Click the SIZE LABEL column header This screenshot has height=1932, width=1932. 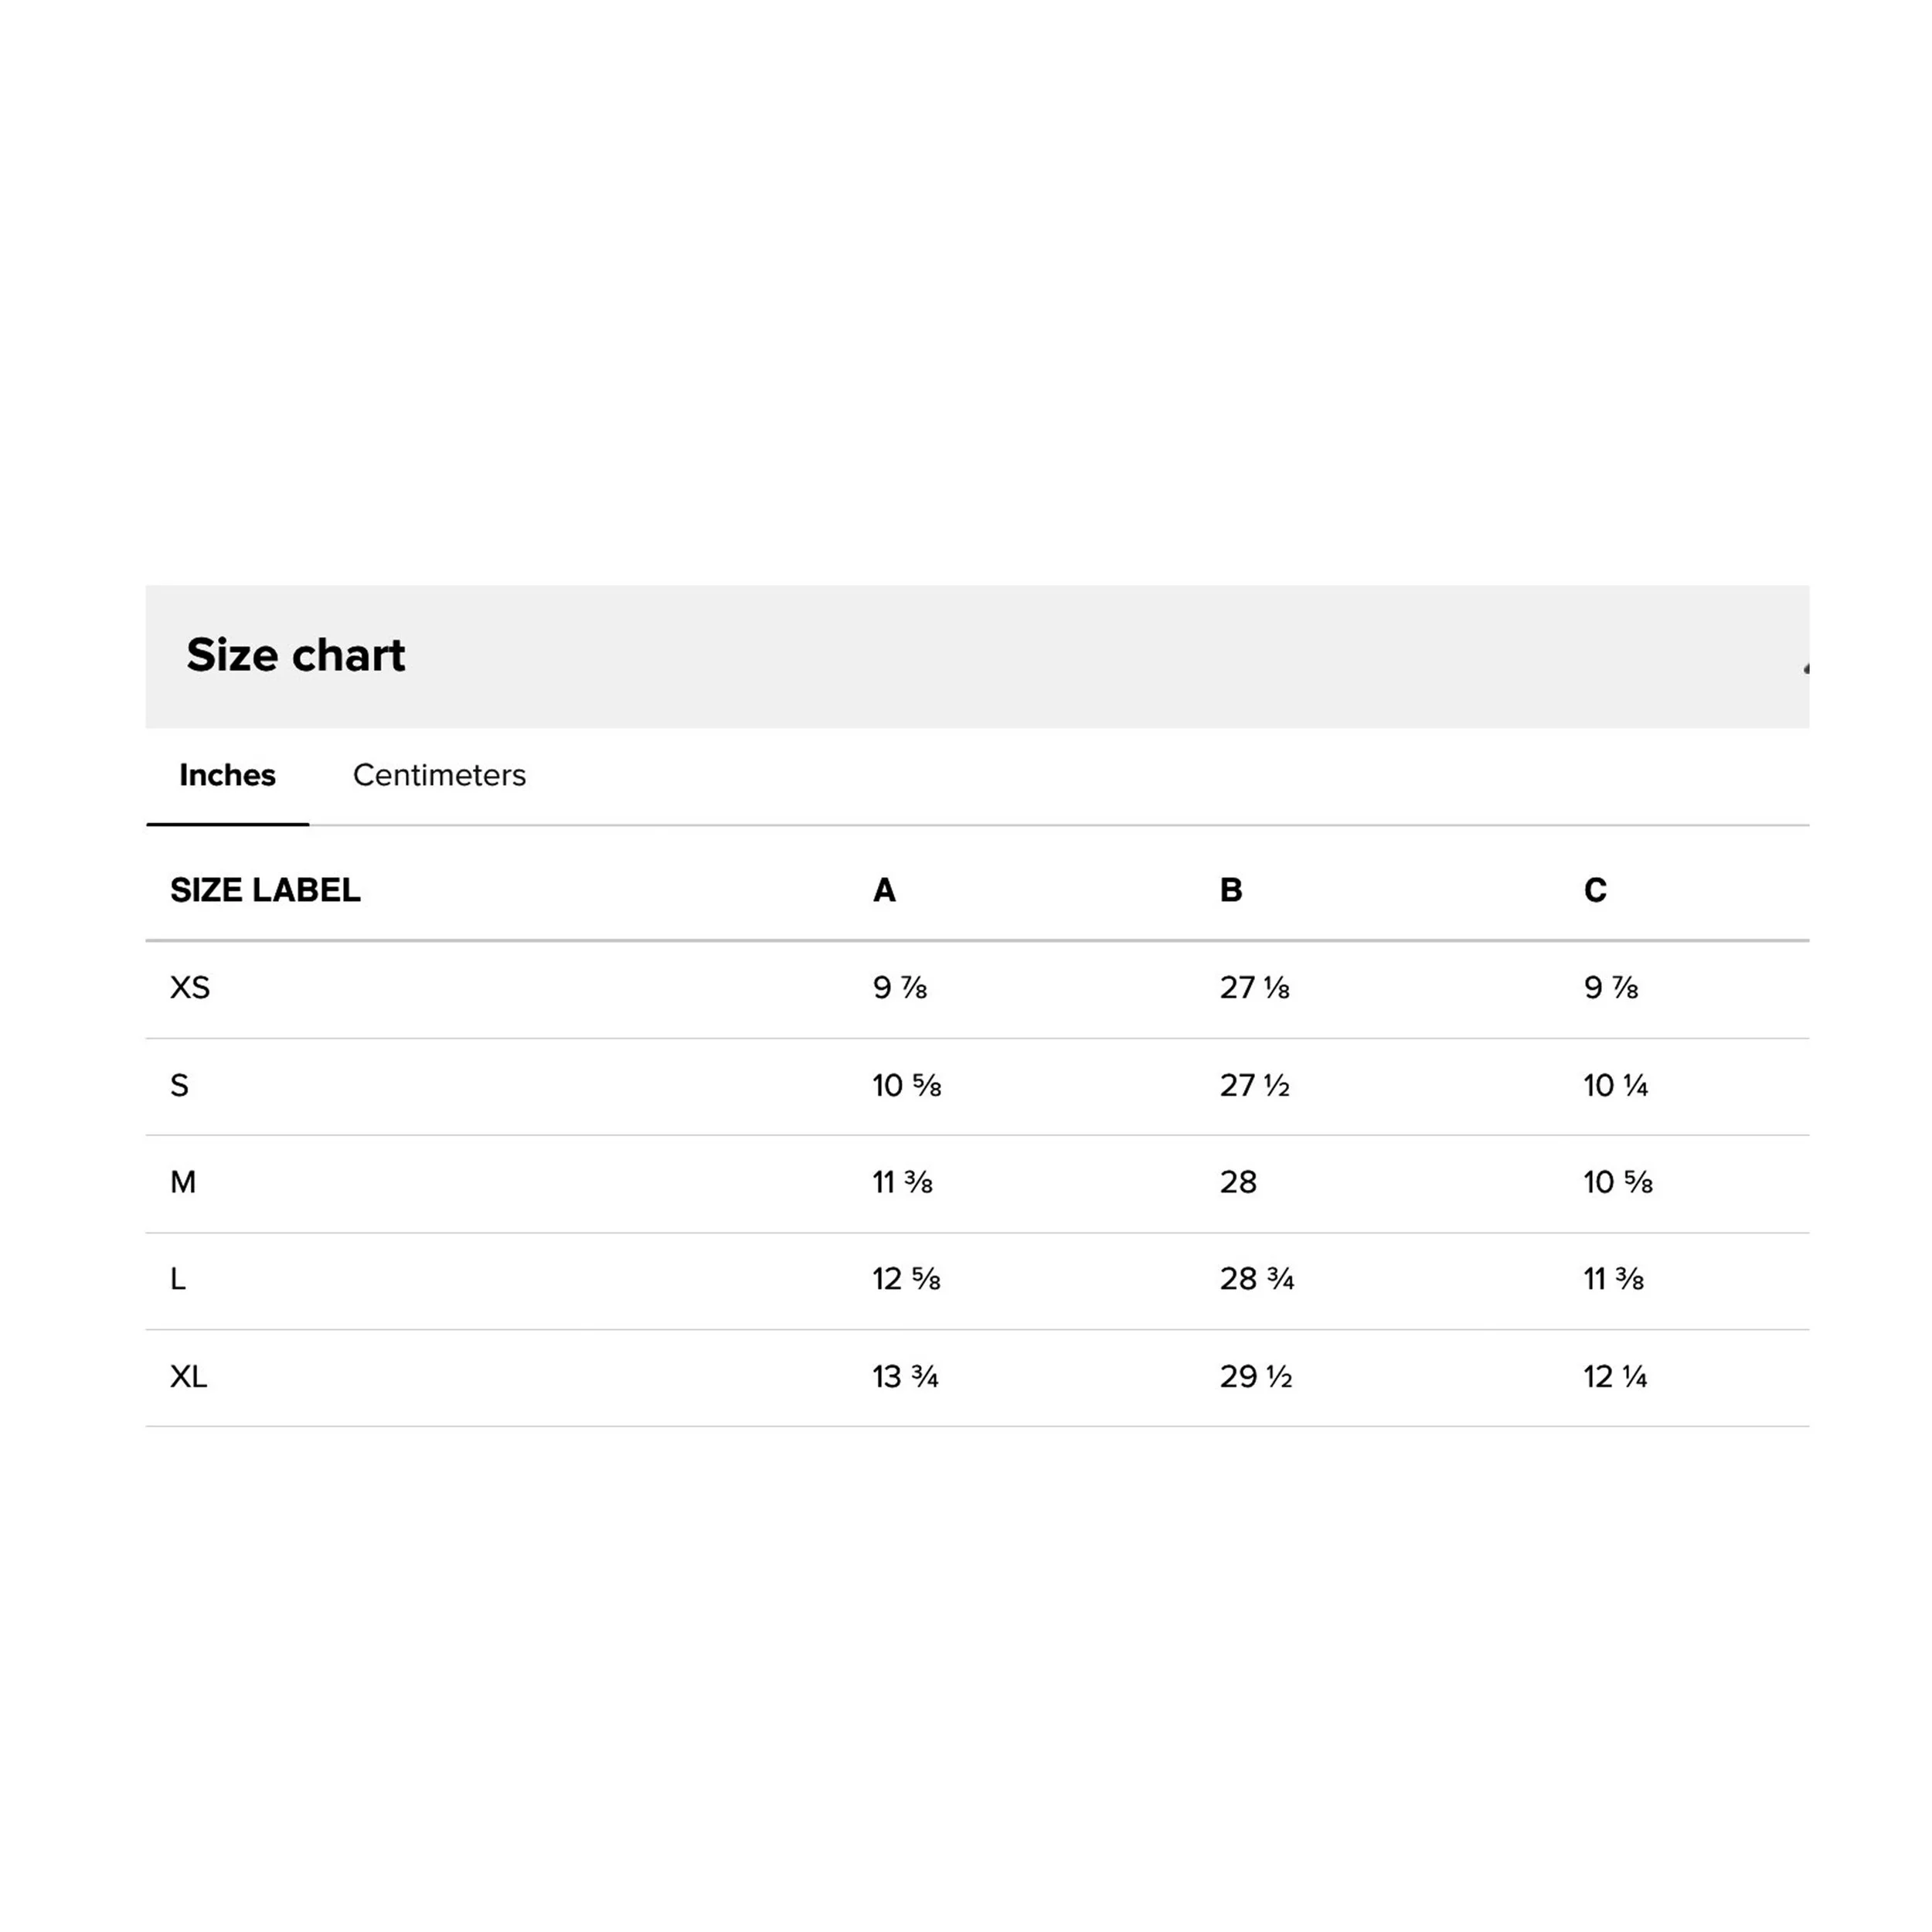pos(265,890)
